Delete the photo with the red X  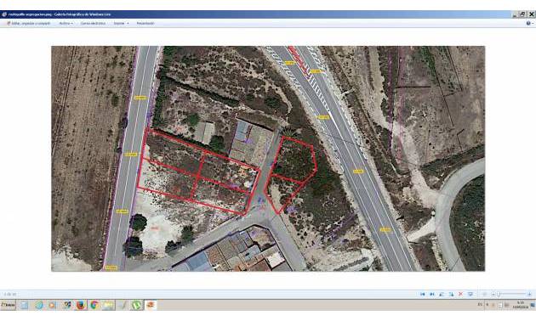point(461,294)
